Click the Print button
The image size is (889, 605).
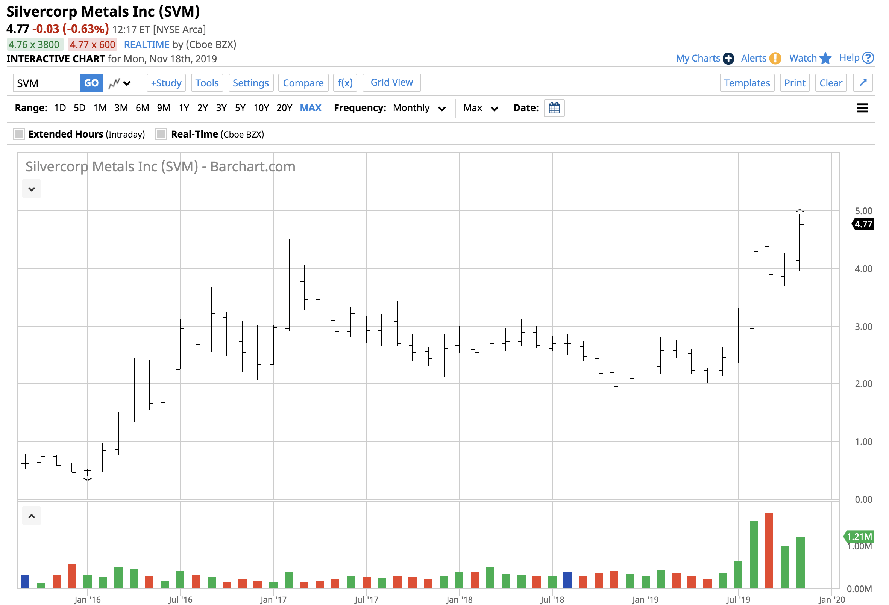pyautogui.click(x=795, y=83)
